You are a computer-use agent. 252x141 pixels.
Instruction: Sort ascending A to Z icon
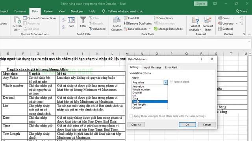(64, 20)
